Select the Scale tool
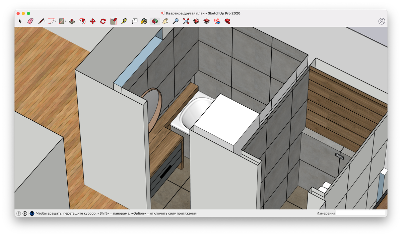 coord(113,21)
